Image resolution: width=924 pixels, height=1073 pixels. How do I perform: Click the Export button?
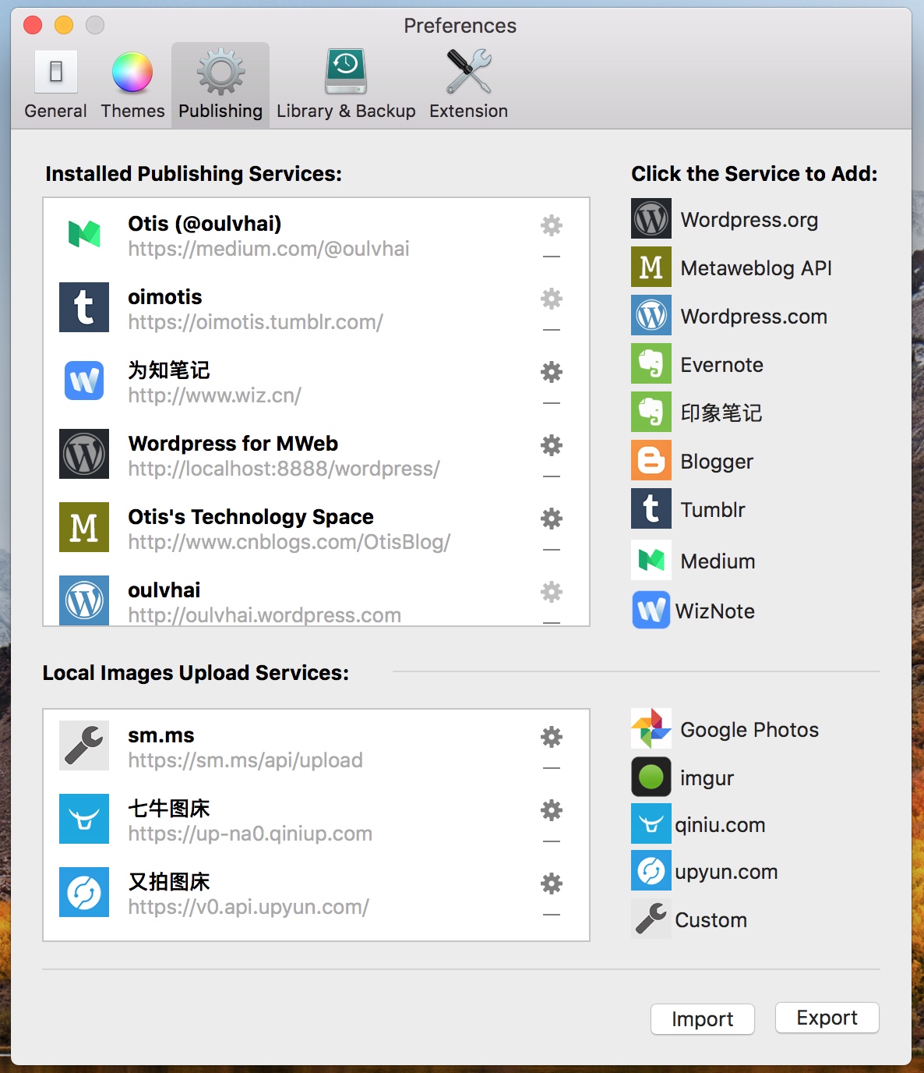point(827,1018)
